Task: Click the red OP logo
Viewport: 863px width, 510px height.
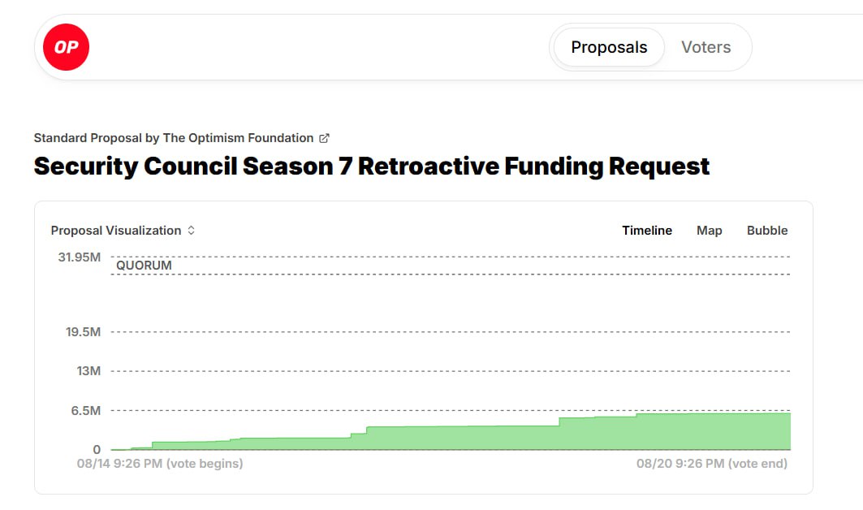Action: click(x=66, y=47)
